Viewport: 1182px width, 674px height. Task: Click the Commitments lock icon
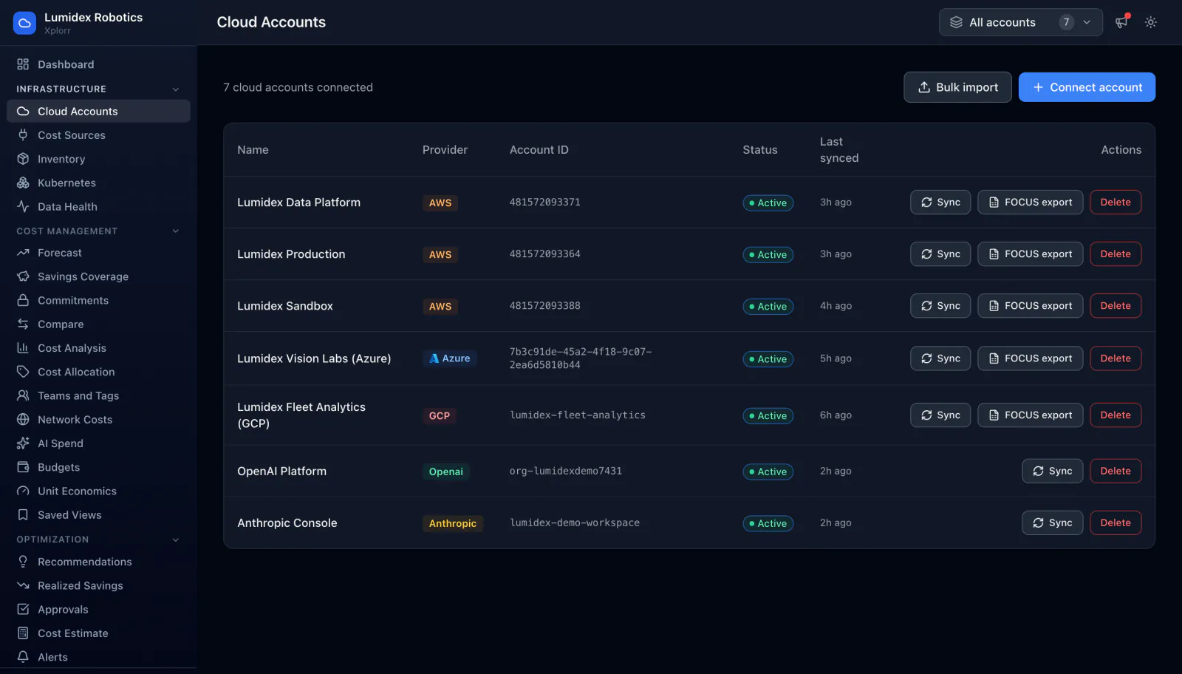tap(23, 300)
